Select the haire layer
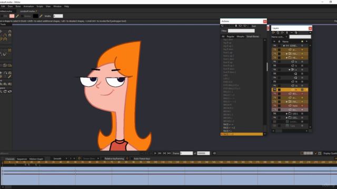This screenshot has height=189, width=337. click(290, 106)
